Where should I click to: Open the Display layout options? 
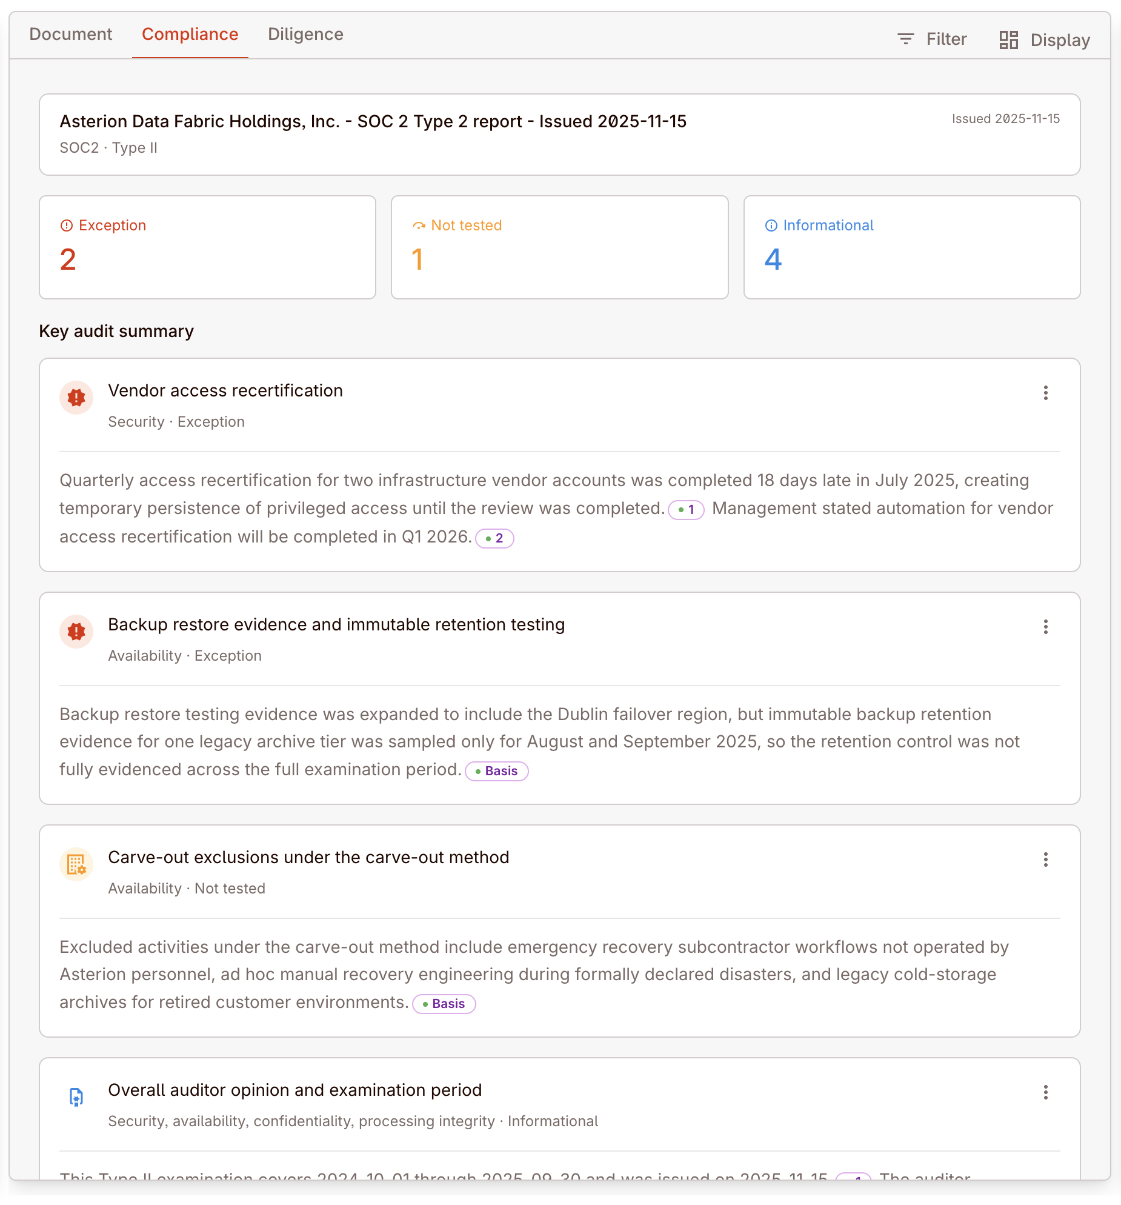(1045, 40)
